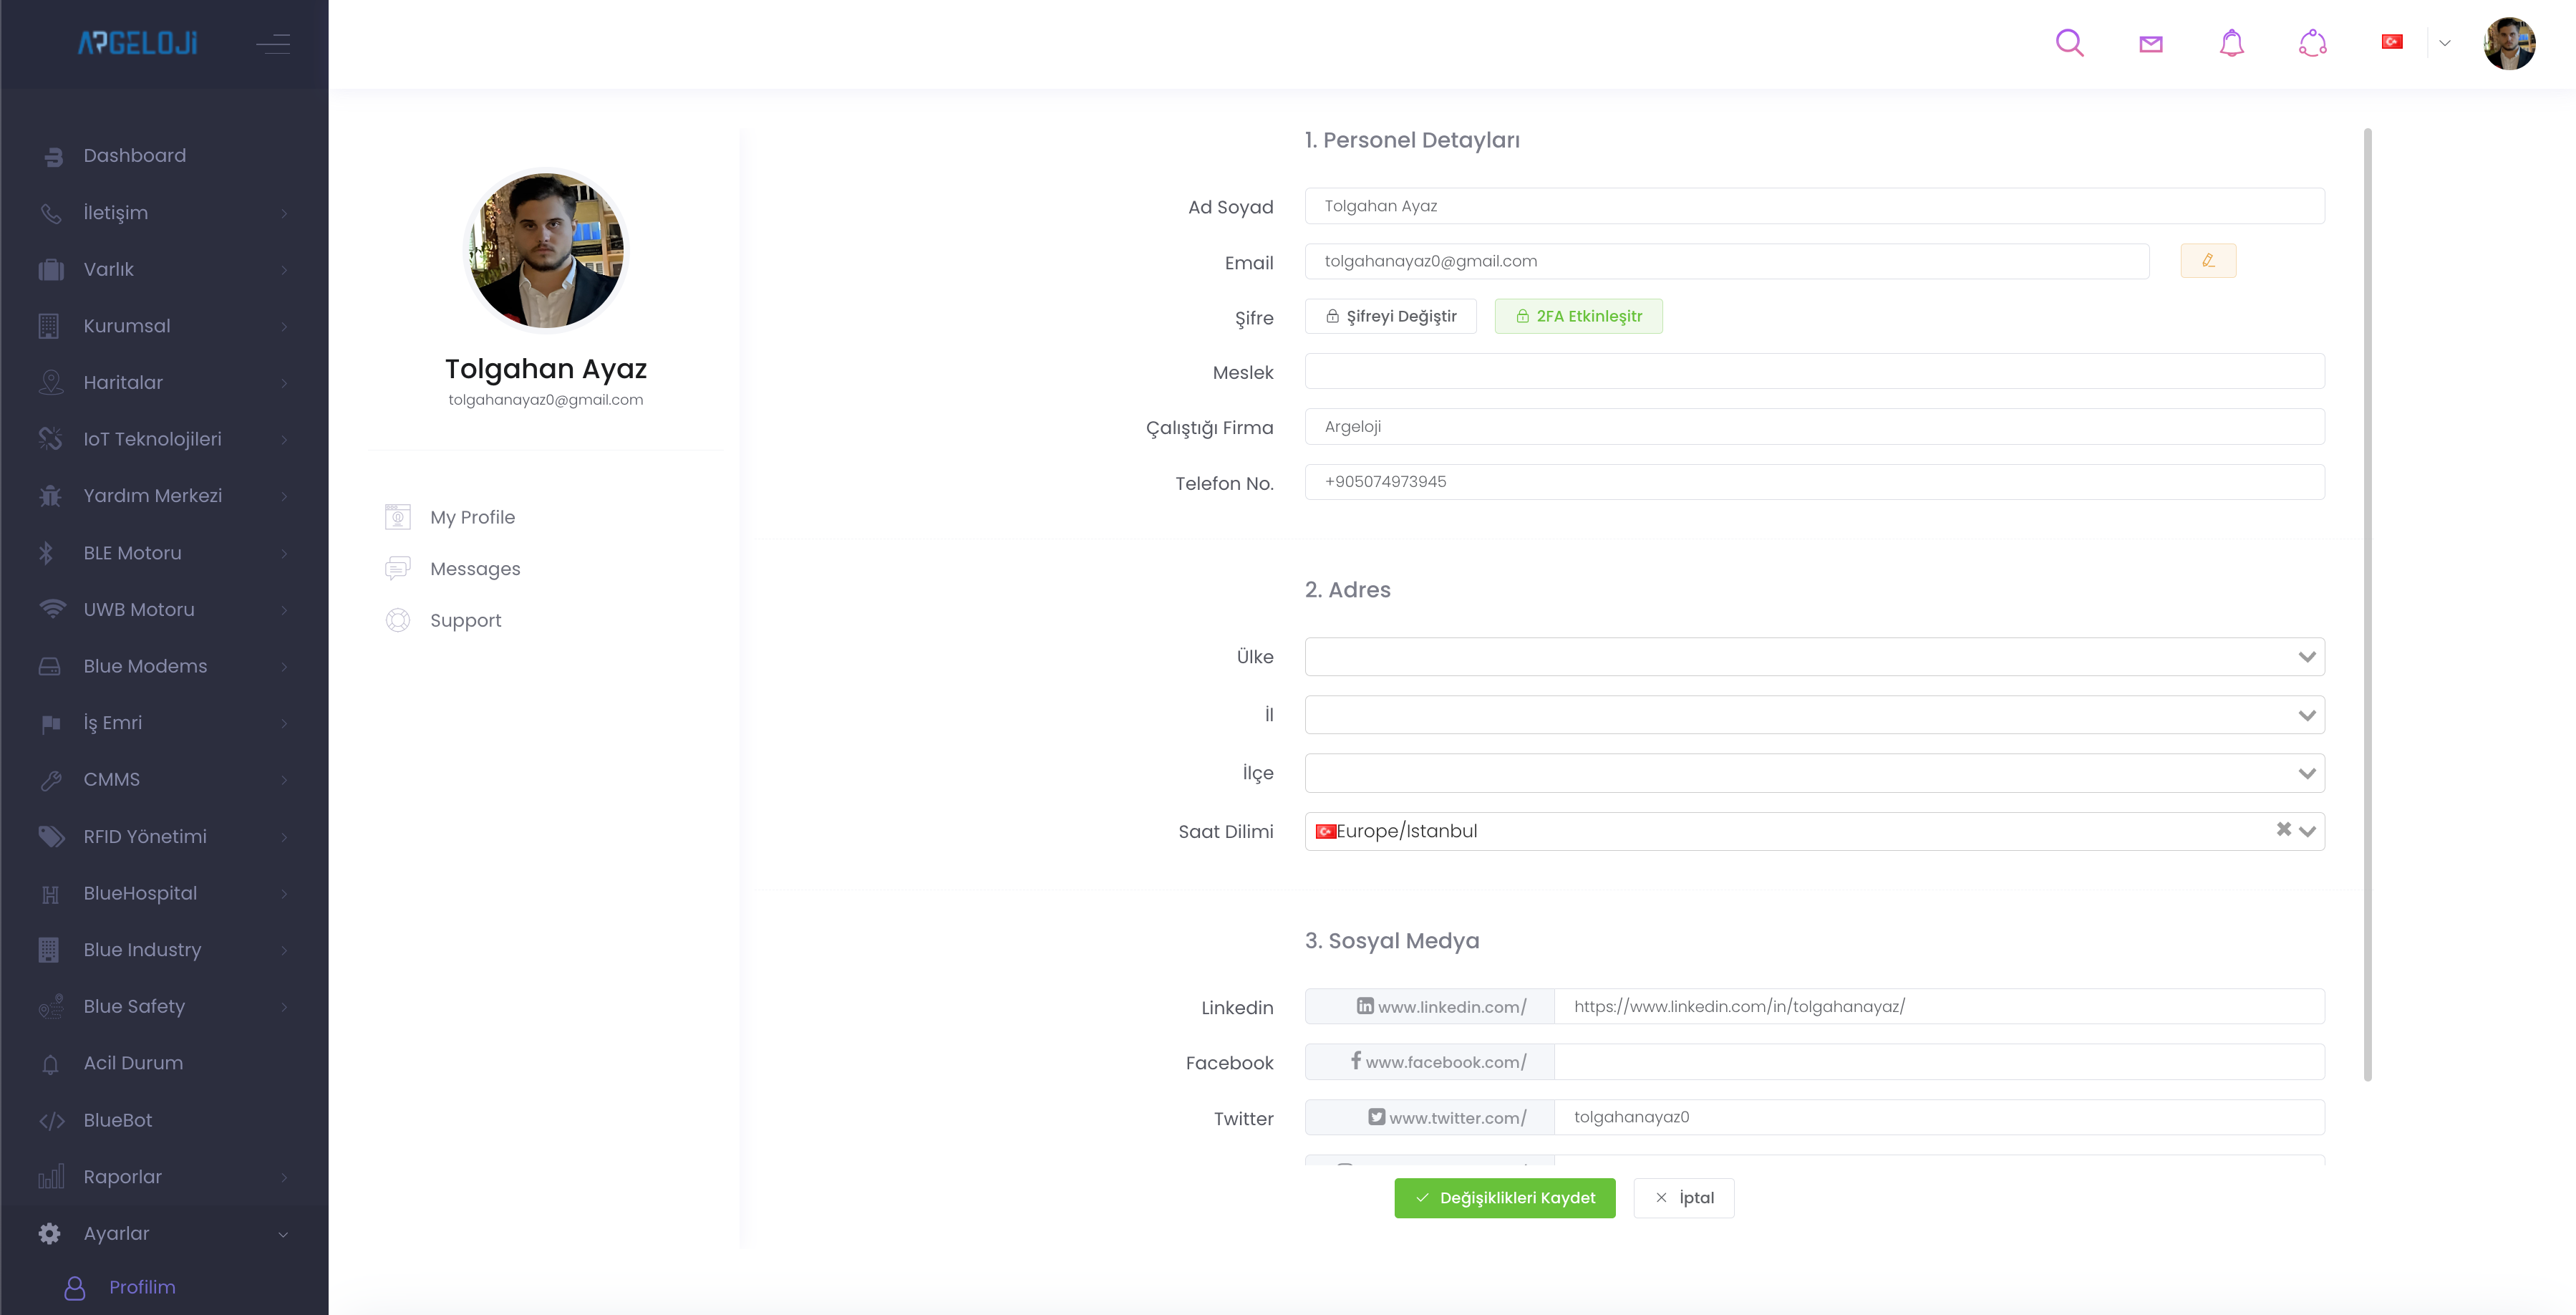
Task: Expand the Saat Dilimi timezone dropdown
Action: 2307,832
